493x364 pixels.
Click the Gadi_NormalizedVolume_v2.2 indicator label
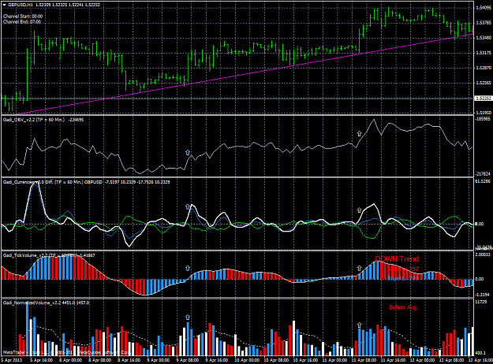[46, 303]
